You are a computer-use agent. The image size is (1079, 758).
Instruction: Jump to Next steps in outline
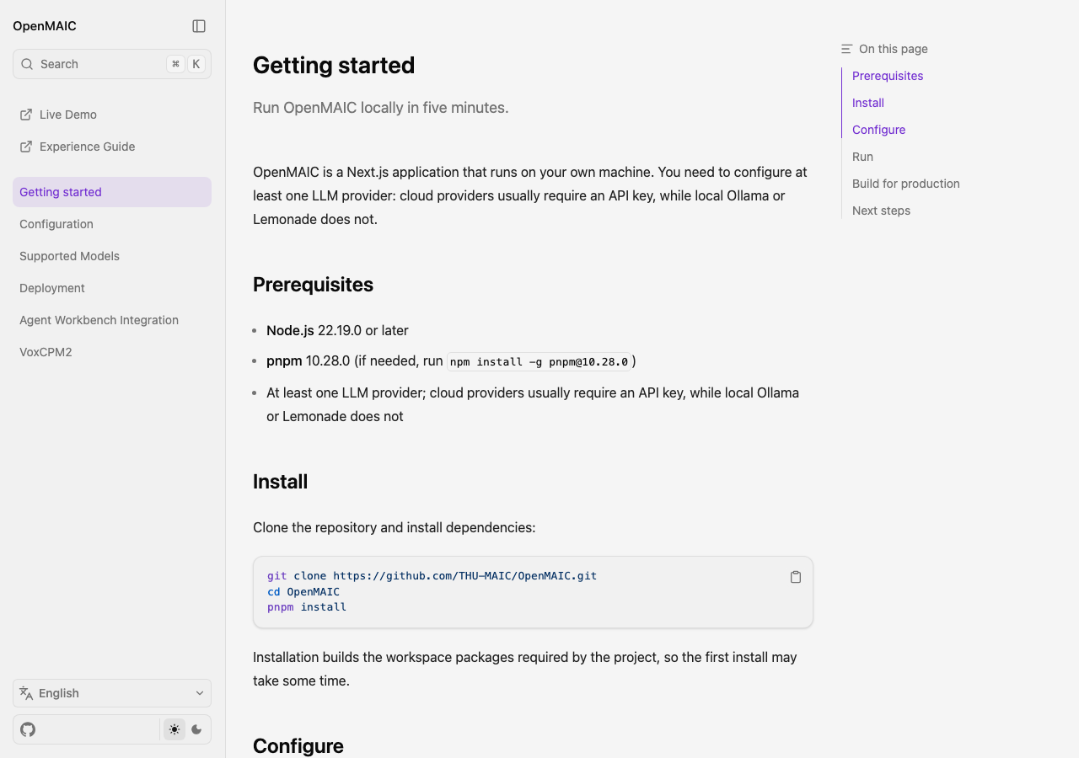881,211
